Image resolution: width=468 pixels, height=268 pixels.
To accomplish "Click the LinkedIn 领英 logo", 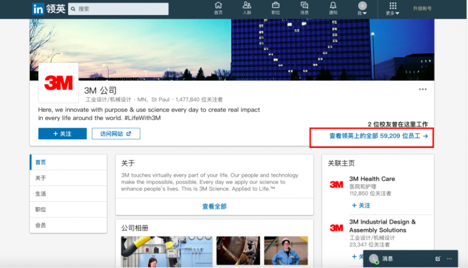I will pos(49,9).
